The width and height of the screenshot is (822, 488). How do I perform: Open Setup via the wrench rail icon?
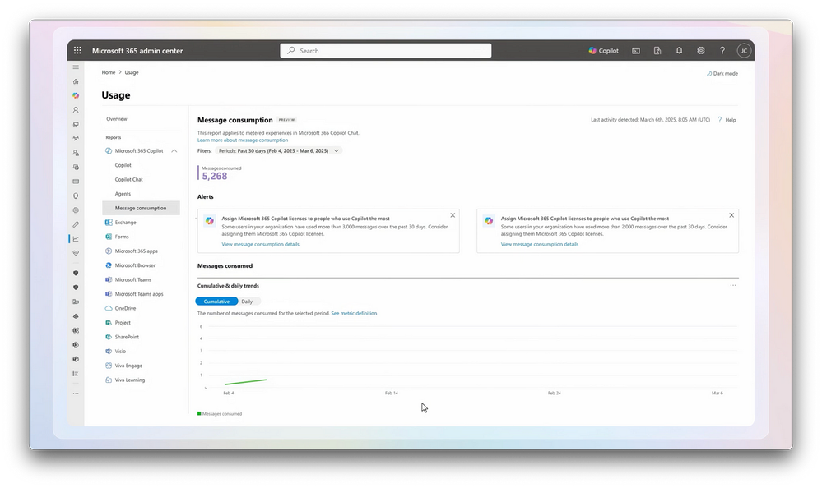pyautogui.click(x=76, y=224)
